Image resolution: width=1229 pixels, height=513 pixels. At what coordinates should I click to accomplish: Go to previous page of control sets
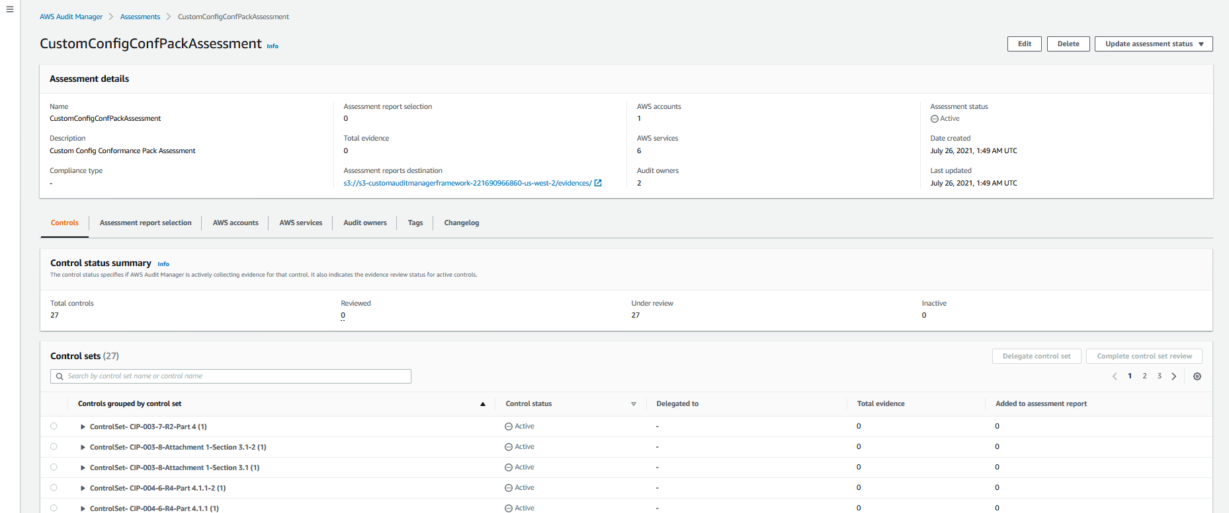click(1115, 376)
